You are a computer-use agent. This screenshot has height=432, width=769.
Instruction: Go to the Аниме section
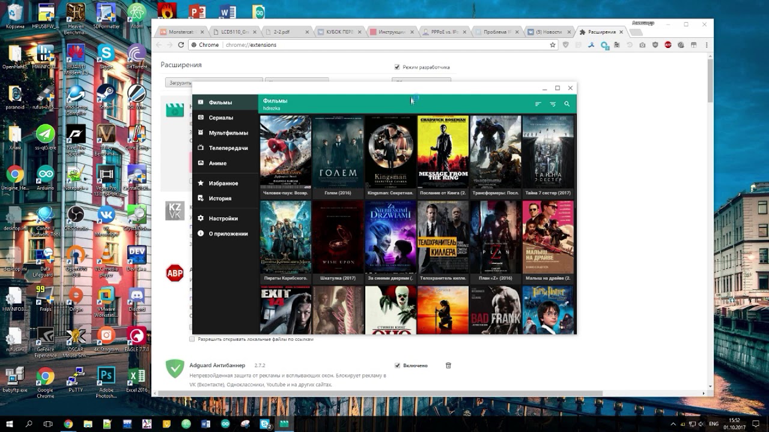tap(225, 163)
